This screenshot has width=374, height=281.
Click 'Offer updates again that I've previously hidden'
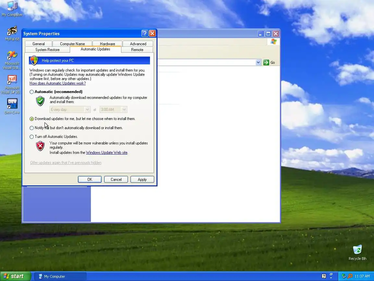66,163
